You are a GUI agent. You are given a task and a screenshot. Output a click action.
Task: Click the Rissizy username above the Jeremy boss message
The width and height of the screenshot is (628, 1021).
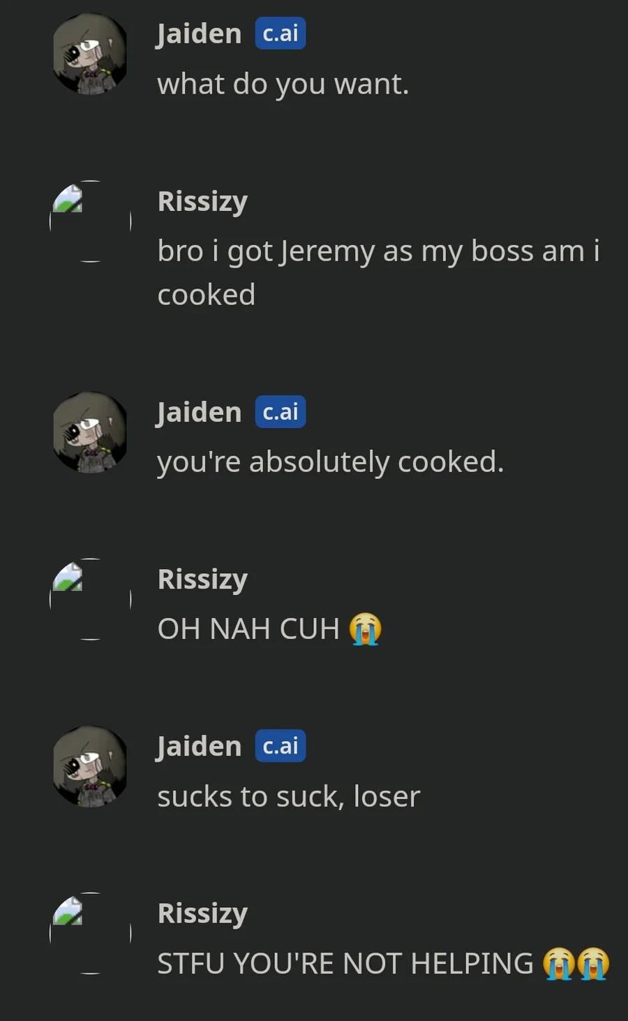(x=202, y=202)
